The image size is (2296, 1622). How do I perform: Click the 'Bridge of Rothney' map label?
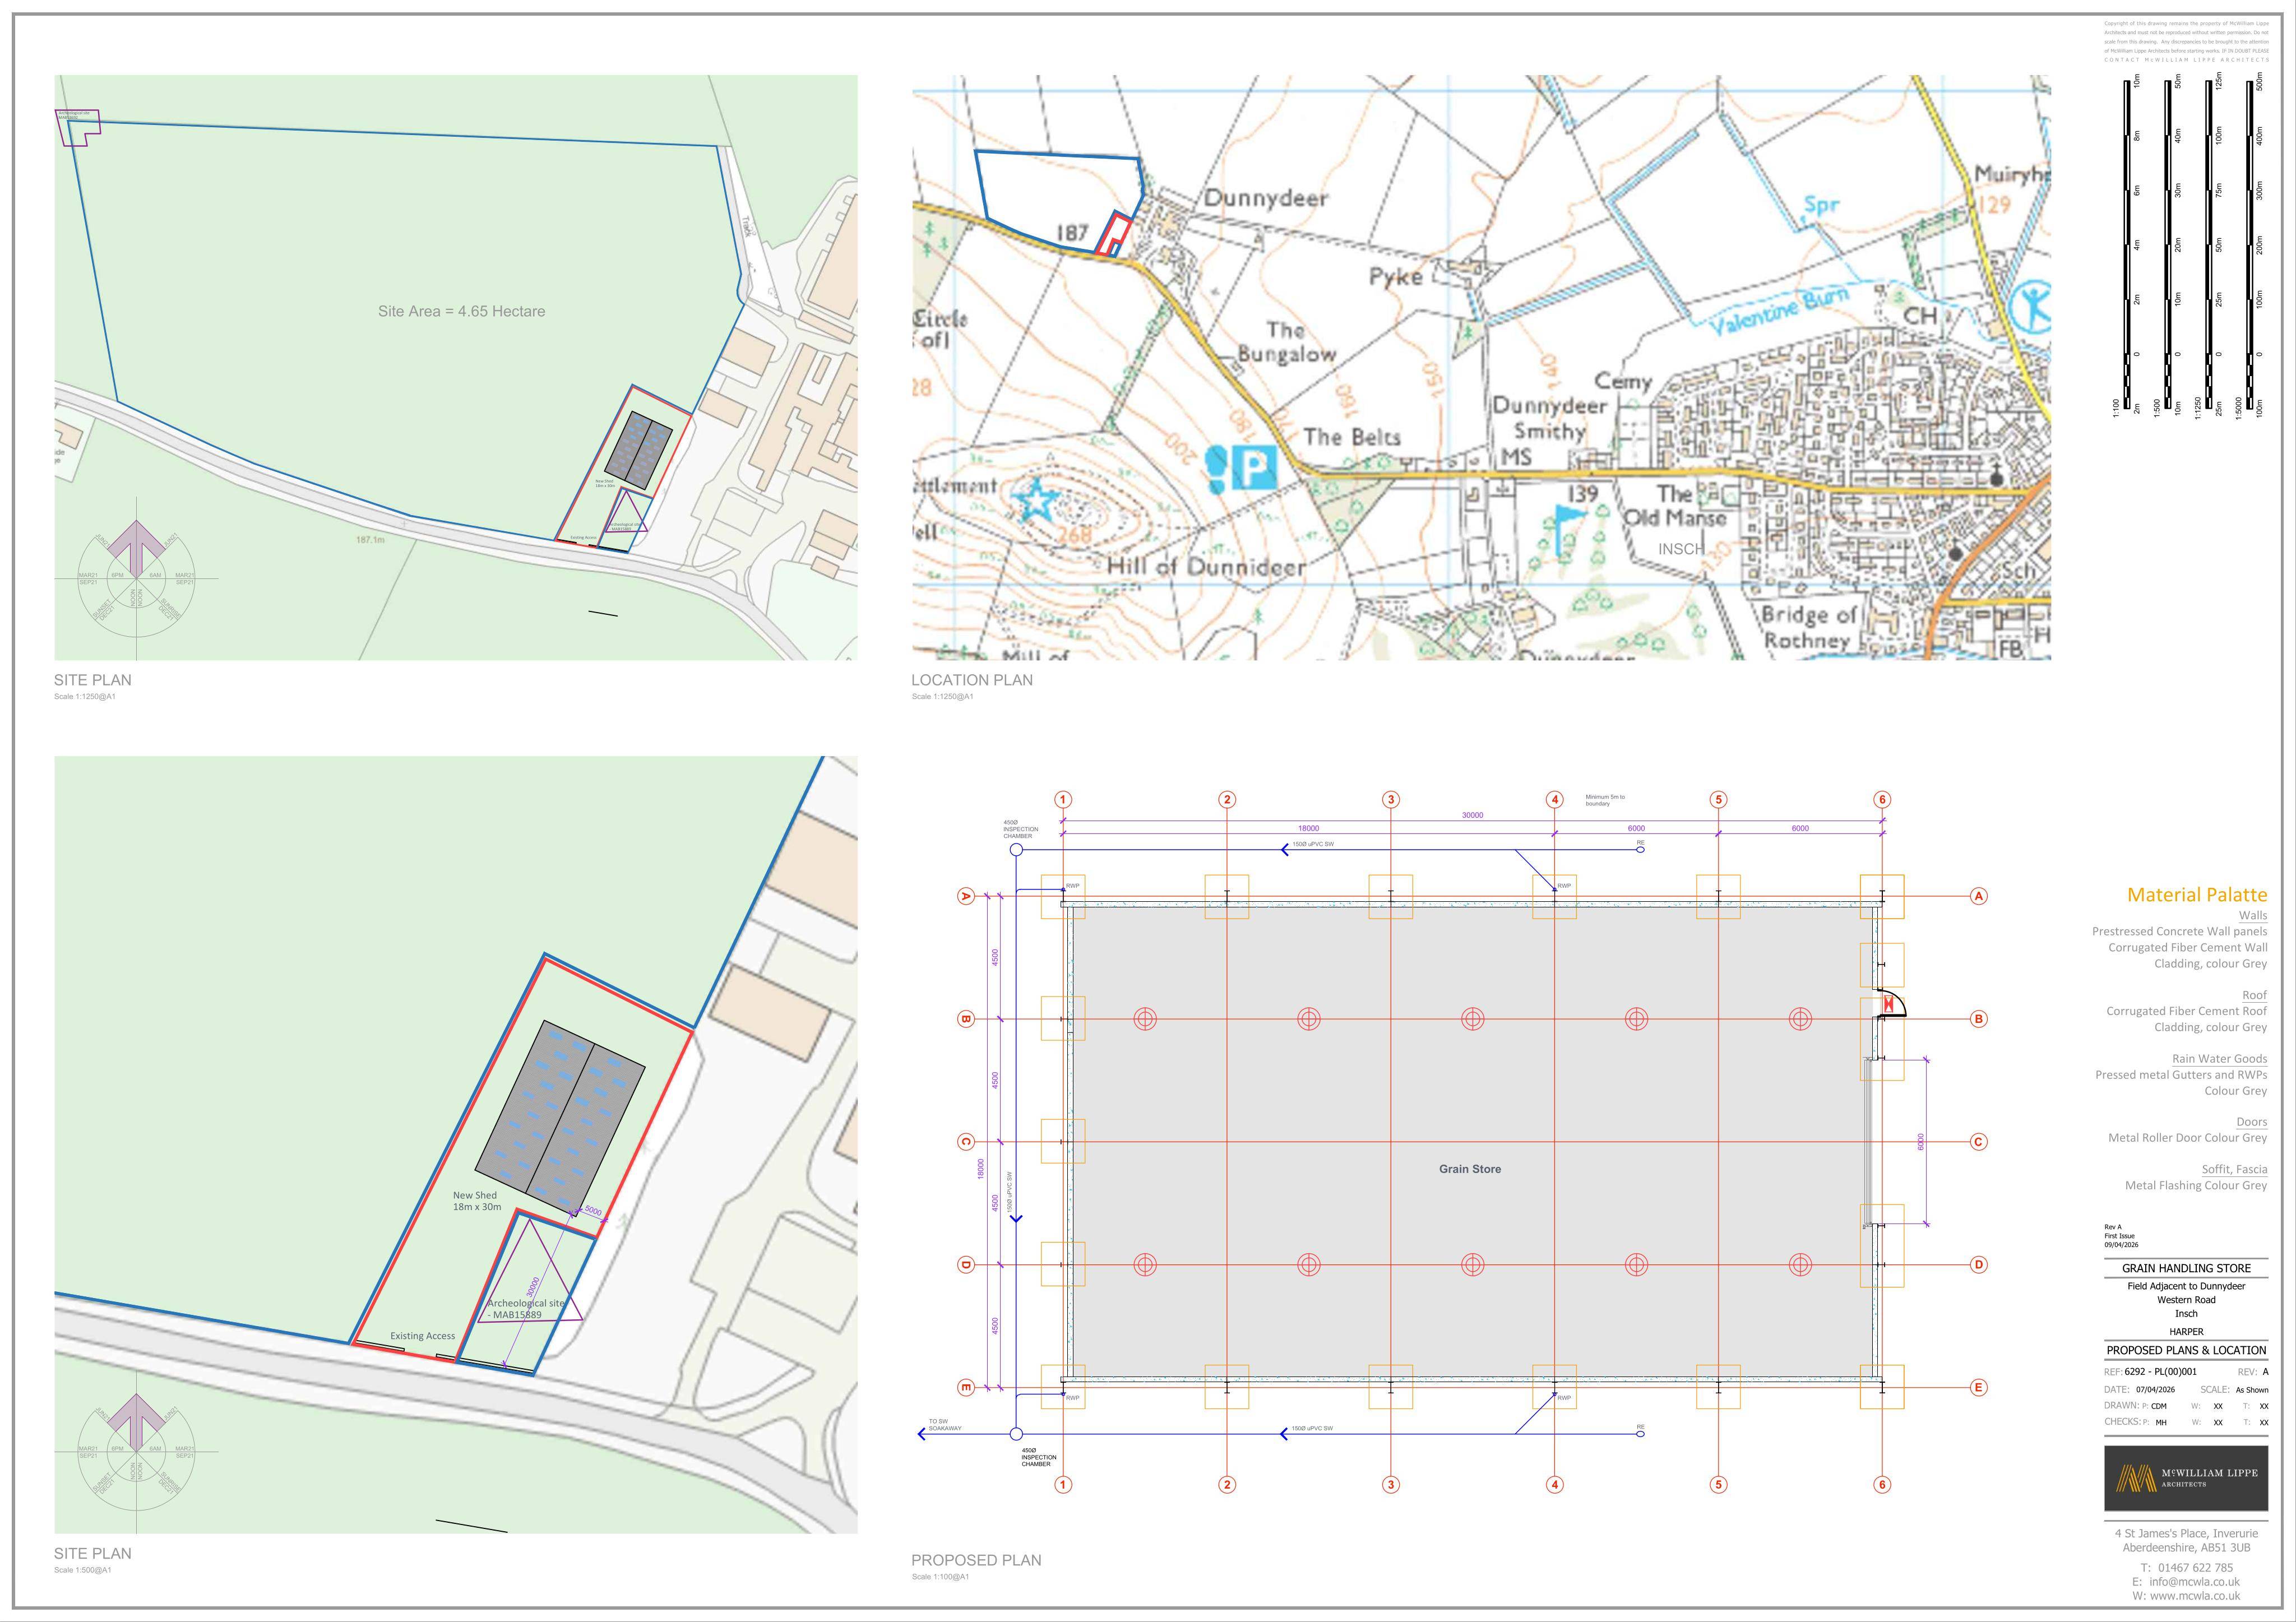point(1808,627)
